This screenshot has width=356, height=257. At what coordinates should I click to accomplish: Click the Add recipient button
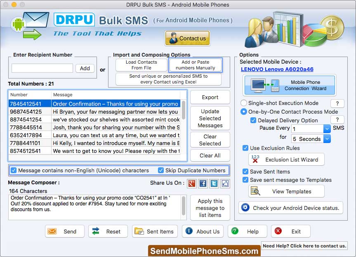85,68
